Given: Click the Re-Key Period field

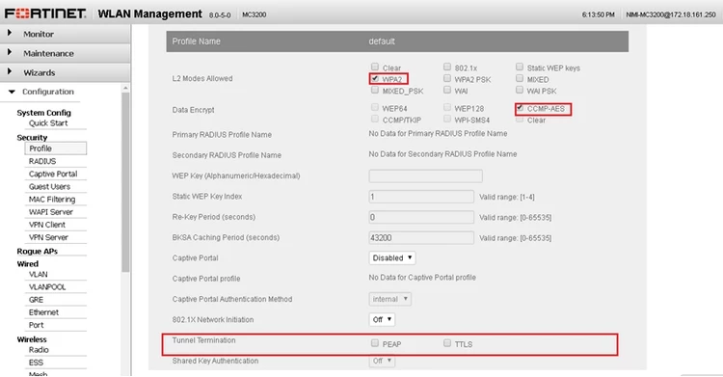Looking at the screenshot, I should tap(421, 217).
